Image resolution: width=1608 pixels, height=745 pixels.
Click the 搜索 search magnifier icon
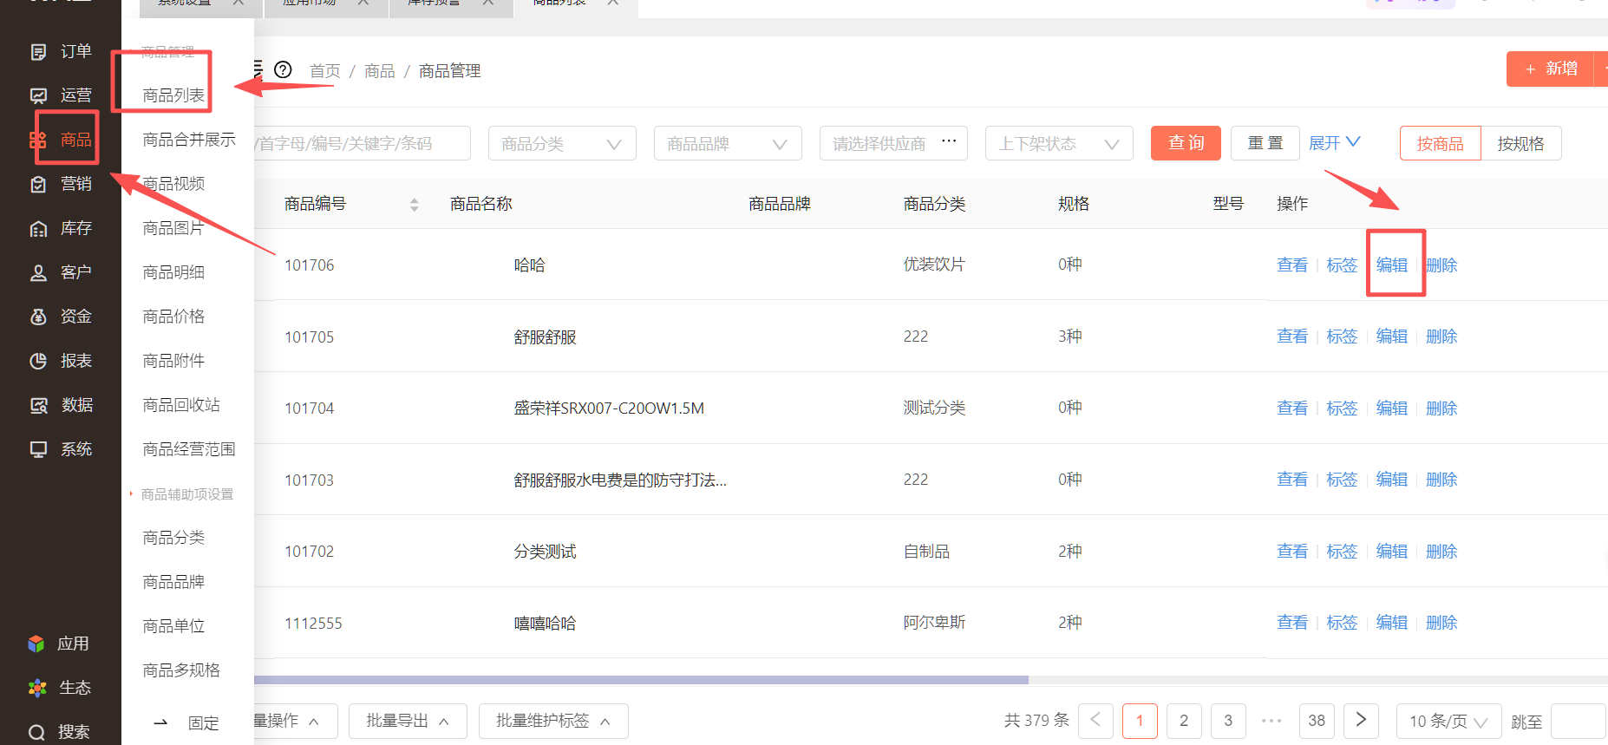pyautogui.click(x=36, y=732)
